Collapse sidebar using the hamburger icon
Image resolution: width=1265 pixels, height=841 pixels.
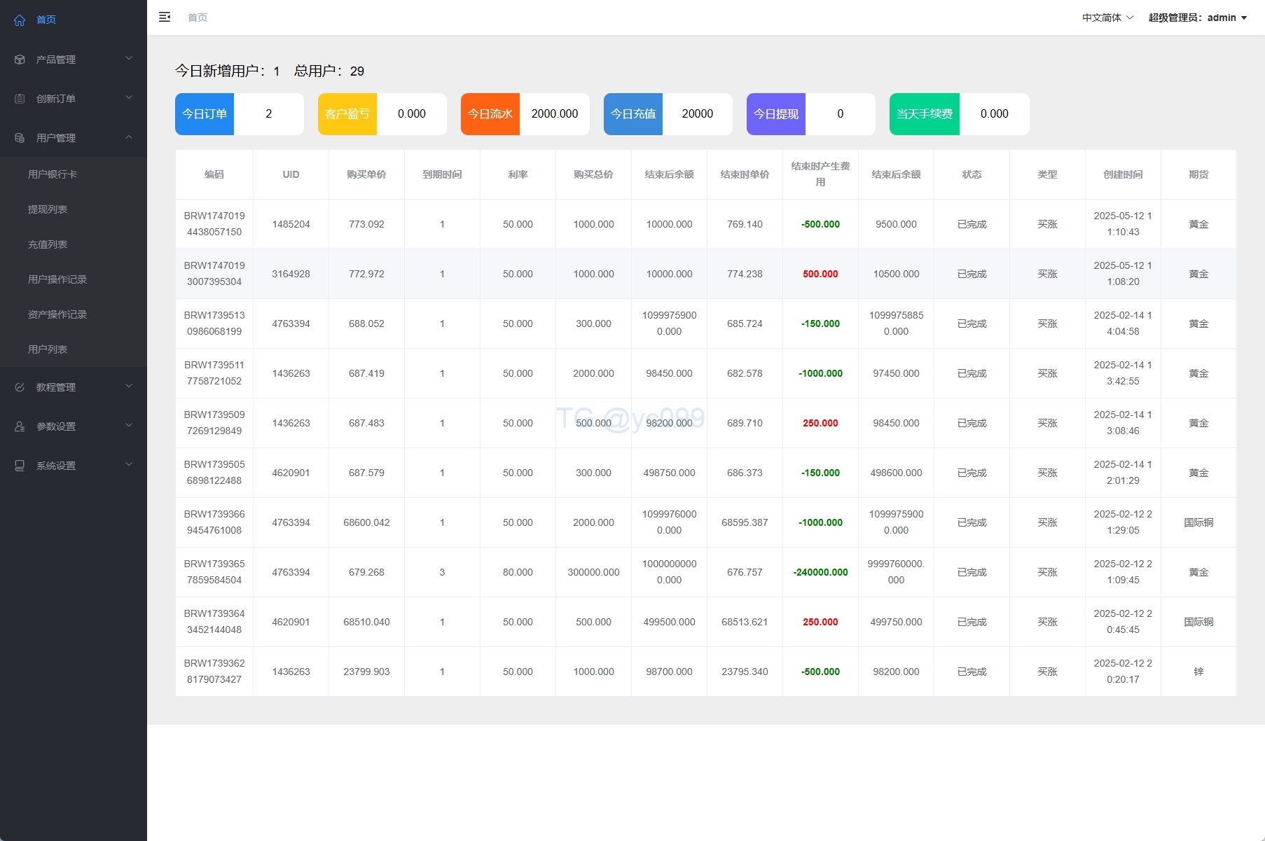165,18
